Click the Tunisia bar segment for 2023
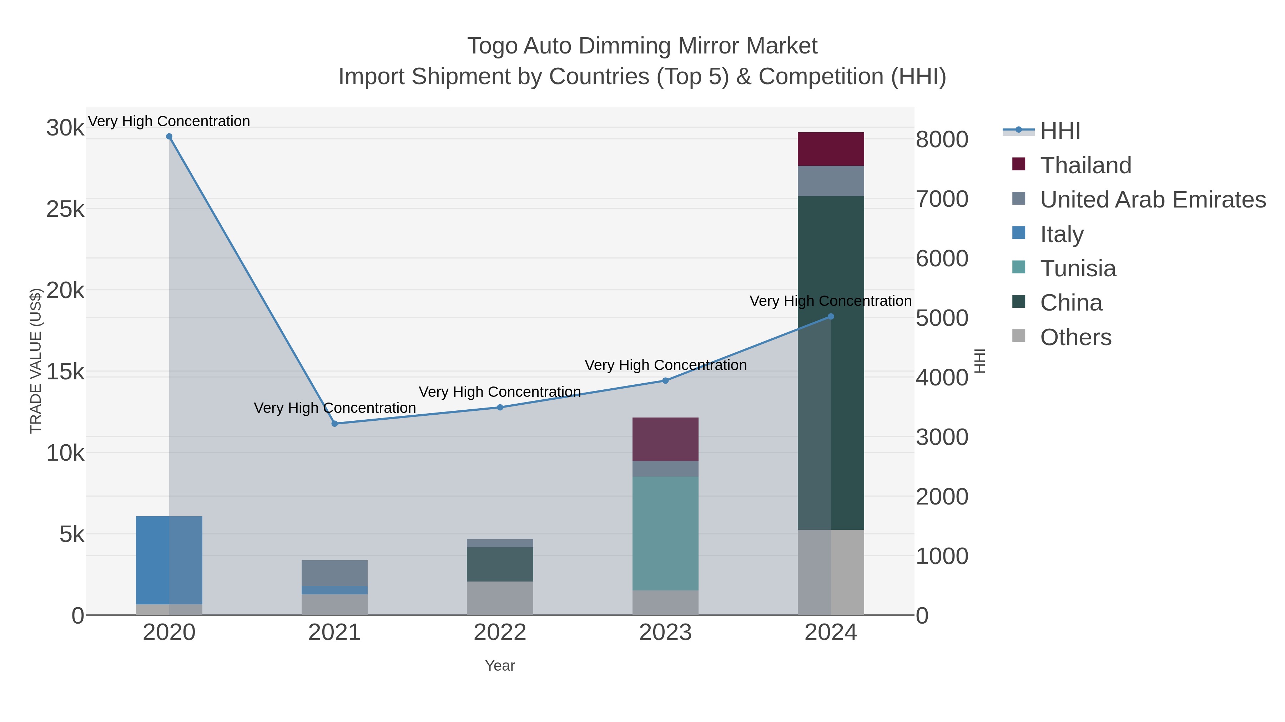Screen dimensions: 1285x722 click(x=665, y=534)
